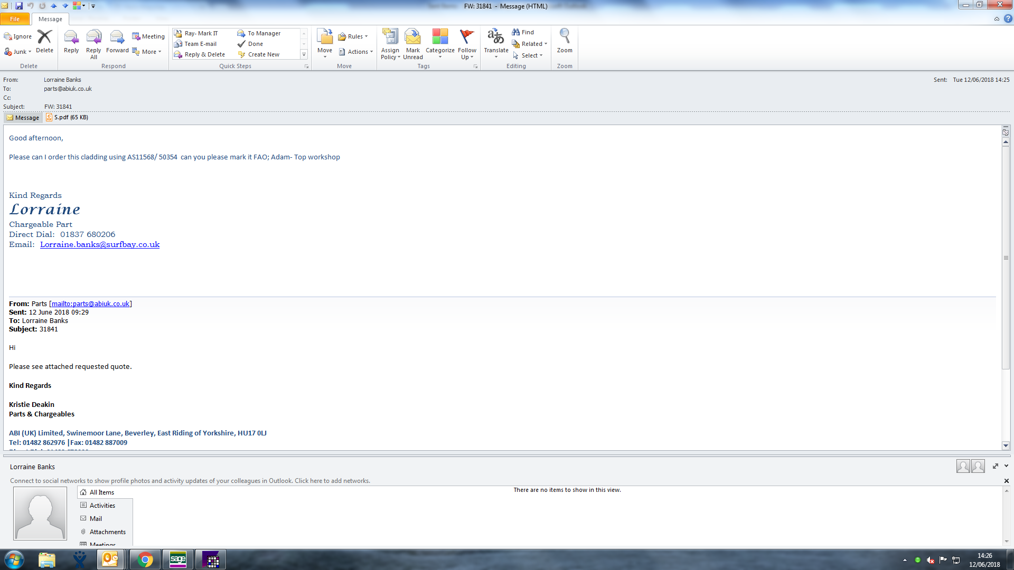Expand the Quick Steps gallery
The height and width of the screenshot is (570, 1014).
(x=304, y=54)
